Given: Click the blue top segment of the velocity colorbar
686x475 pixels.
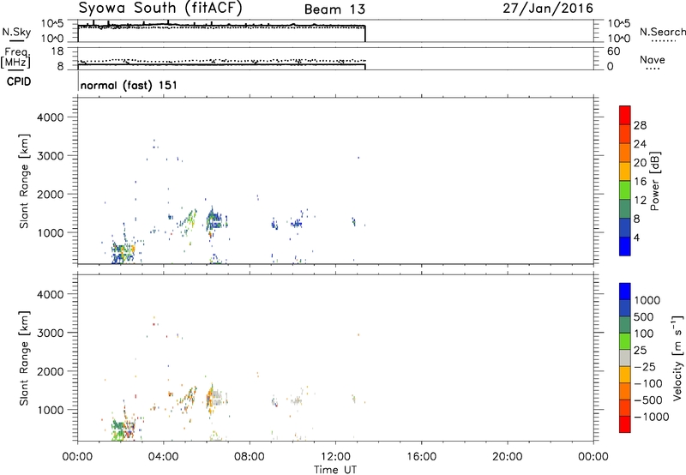Looking at the screenshot, I should pyautogui.click(x=625, y=292).
